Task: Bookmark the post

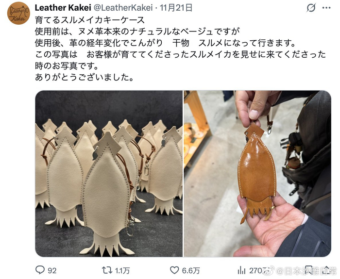Action: (x=308, y=270)
